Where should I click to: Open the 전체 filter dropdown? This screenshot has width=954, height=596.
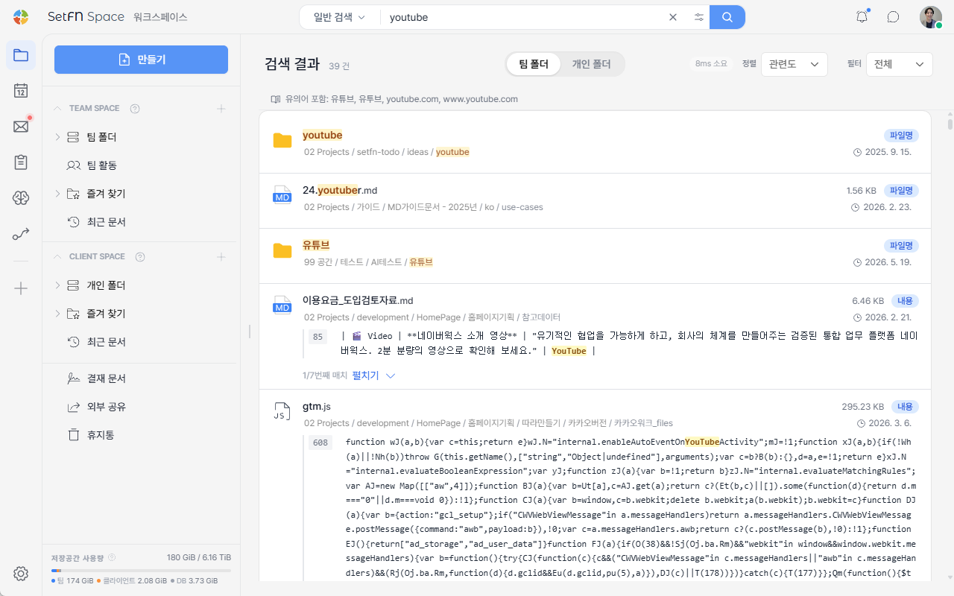point(900,64)
